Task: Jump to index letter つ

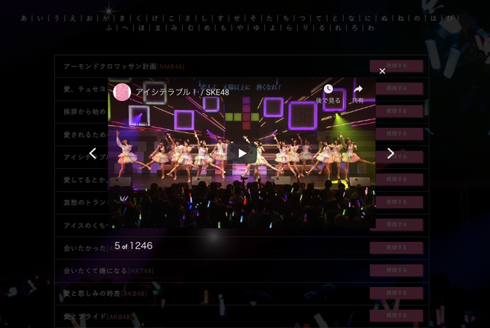Action: (x=302, y=18)
